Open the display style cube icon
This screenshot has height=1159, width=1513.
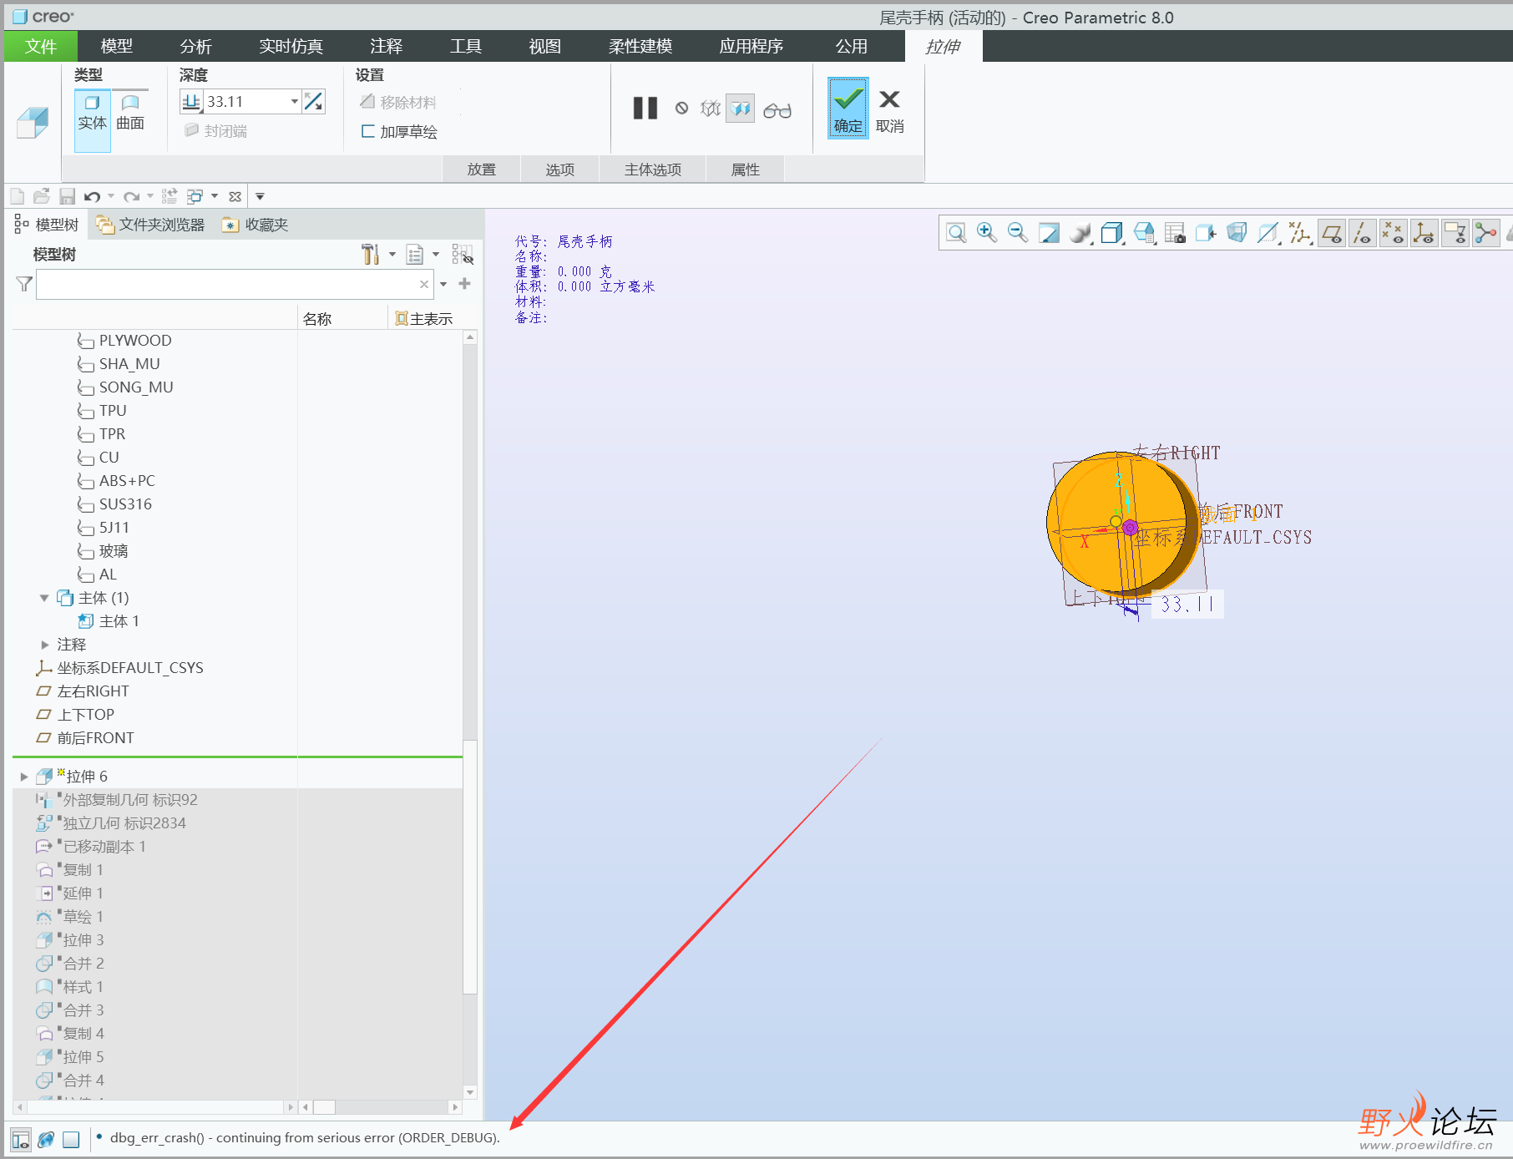pyautogui.click(x=1111, y=233)
